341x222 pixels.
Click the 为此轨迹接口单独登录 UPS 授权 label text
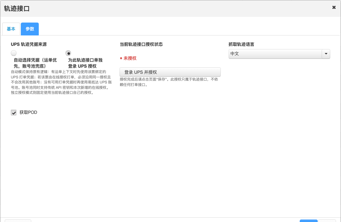85,63
